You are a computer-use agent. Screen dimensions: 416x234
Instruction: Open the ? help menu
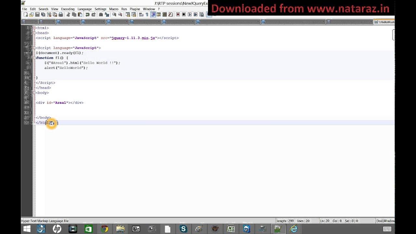(x=159, y=9)
